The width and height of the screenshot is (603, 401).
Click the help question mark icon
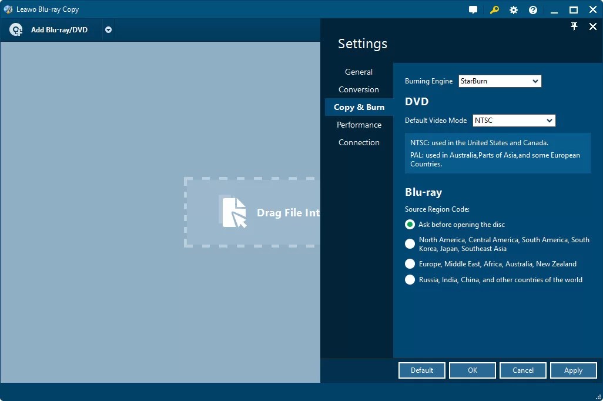[533, 10]
